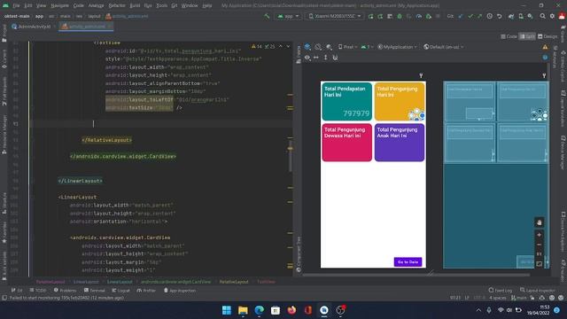Open the Xiaomi device selector dropdown

335,16
